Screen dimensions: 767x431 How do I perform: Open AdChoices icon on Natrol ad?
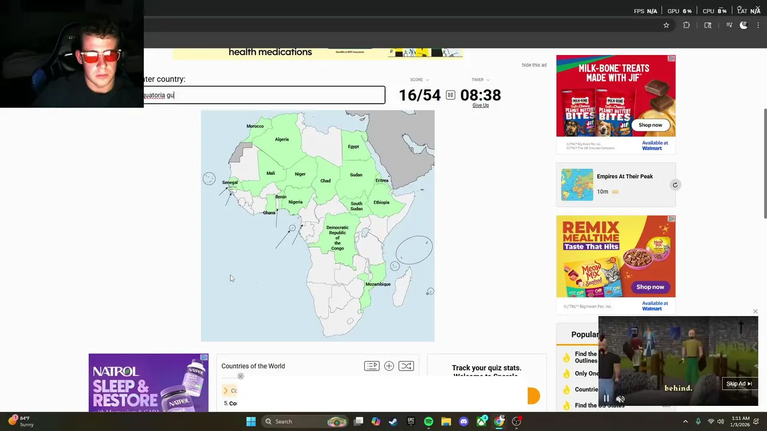tap(204, 357)
